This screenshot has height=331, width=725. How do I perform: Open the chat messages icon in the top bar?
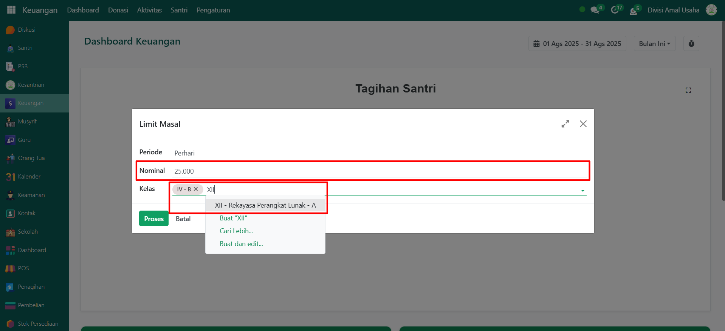coord(595,10)
